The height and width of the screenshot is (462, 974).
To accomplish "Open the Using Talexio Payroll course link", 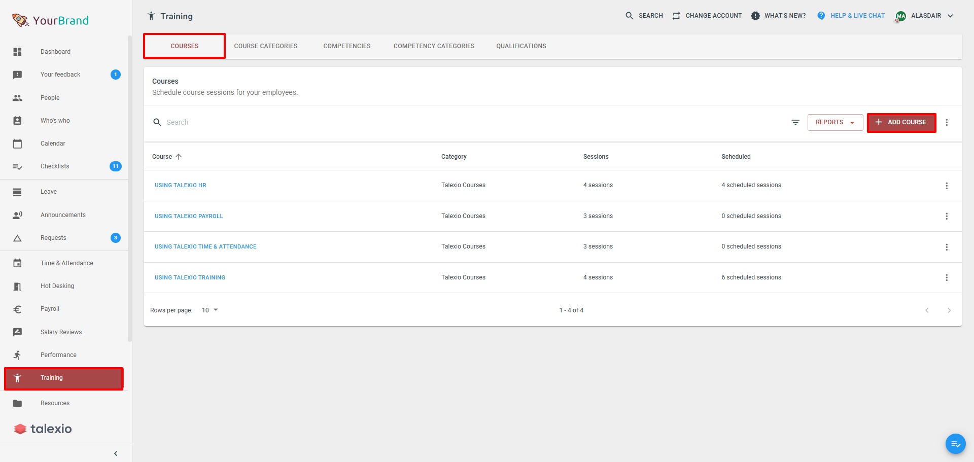I will (x=189, y=216).
